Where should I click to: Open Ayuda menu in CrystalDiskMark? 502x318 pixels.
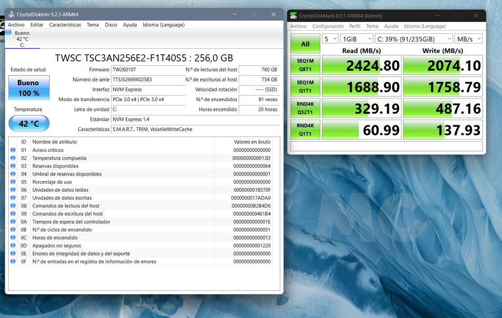pos(391,26)
